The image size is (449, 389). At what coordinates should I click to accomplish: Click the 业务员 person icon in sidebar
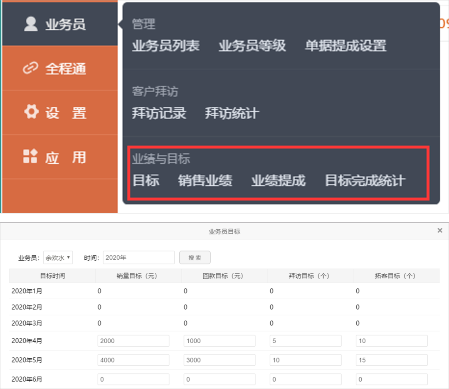coord(31,24)
